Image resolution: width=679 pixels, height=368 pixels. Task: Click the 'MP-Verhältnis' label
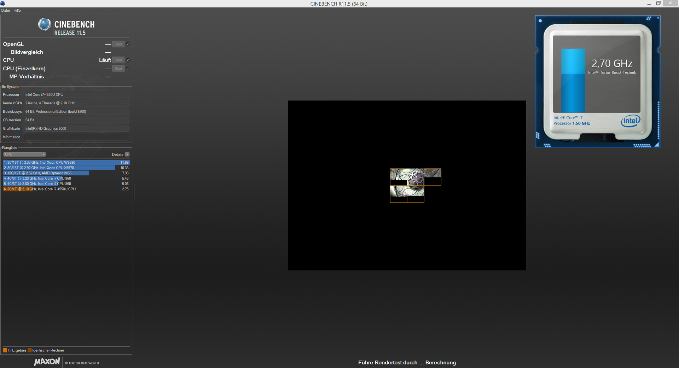pos(27,77)
